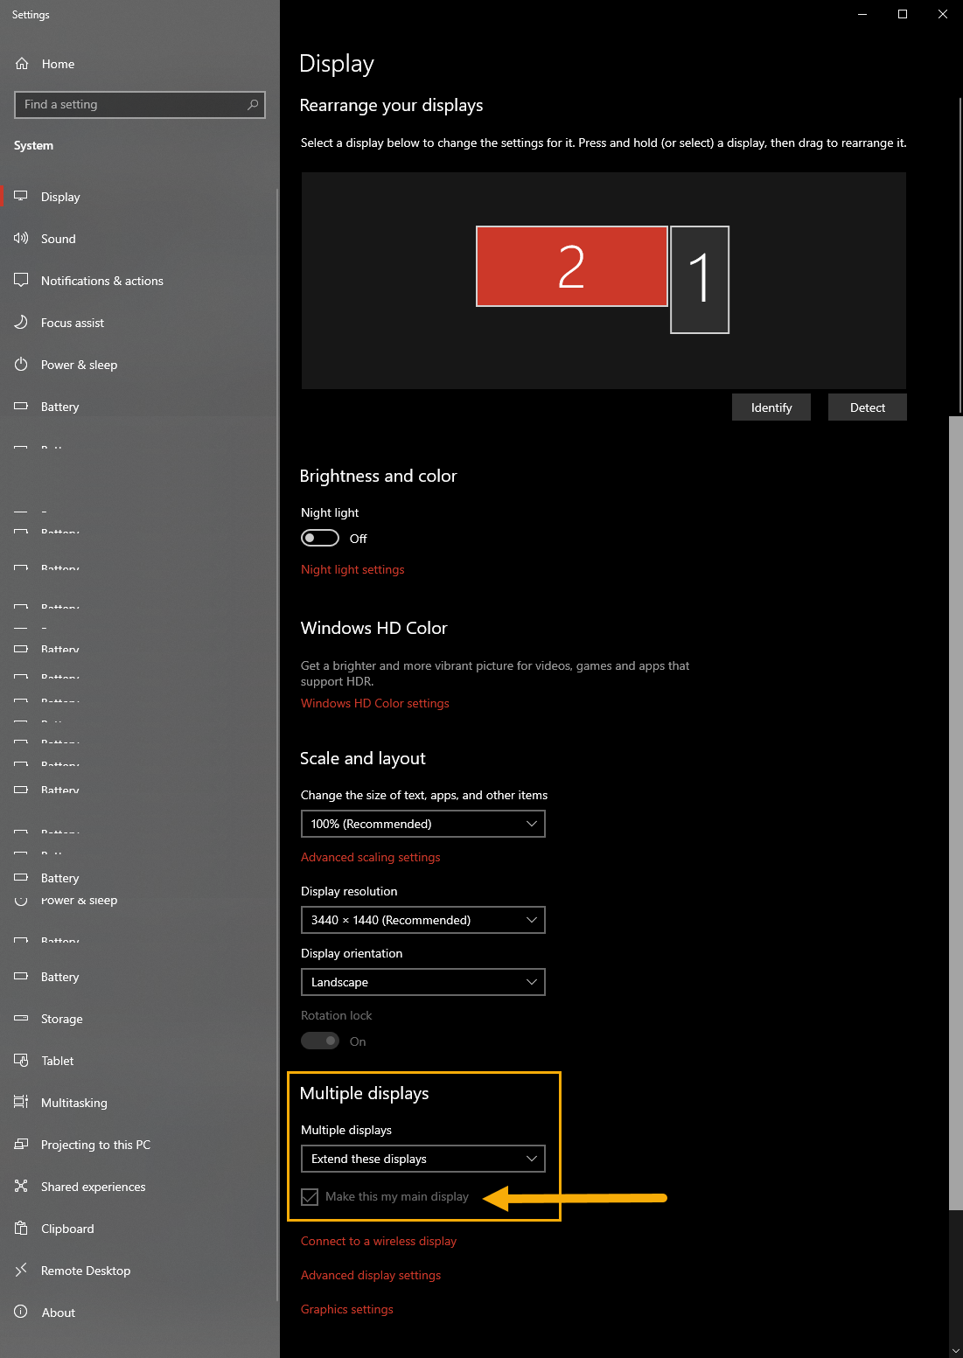
Task: Click the Display page vertical scrollbar
Action: click(955, 813)
